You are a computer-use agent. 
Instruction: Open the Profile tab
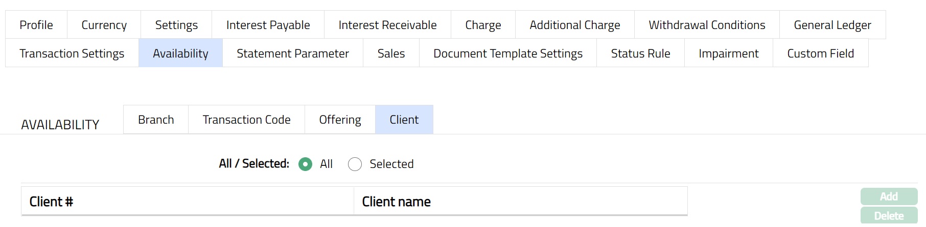coord(36,25)
